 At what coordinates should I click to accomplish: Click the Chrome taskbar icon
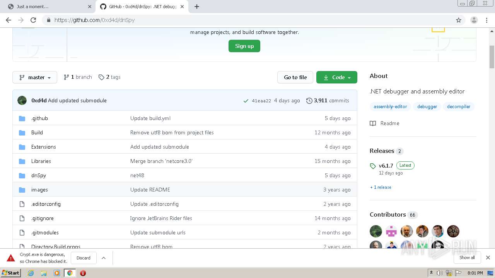[70, 273]
